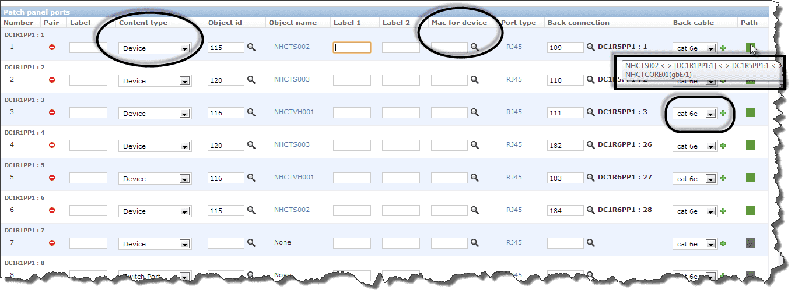Click red remove pair icon in row 1

(x=52, y=47)
